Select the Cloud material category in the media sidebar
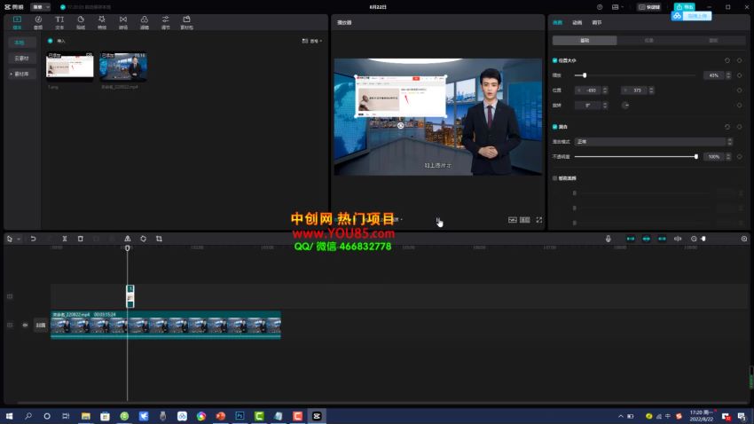754x424 pixels. (x=21, y=59)
